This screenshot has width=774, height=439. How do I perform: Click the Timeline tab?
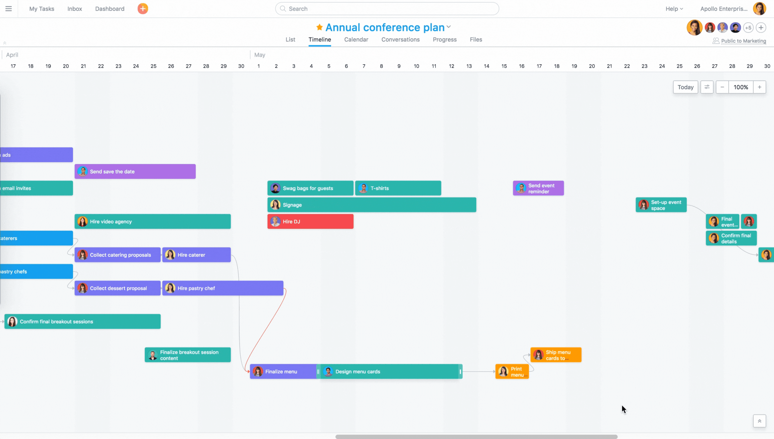[x=319, y=39]
